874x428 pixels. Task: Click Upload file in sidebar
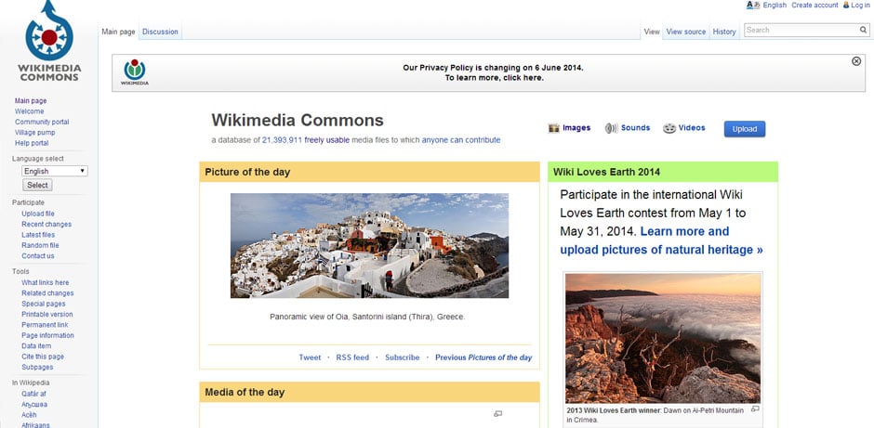[x=38, y=214]
